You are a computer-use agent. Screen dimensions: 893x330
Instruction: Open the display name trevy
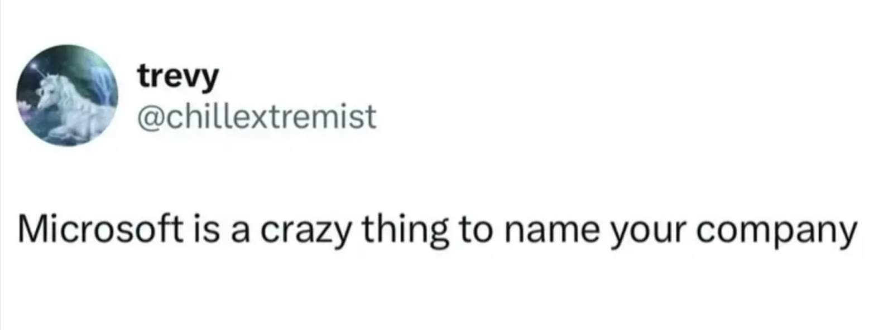179,76
